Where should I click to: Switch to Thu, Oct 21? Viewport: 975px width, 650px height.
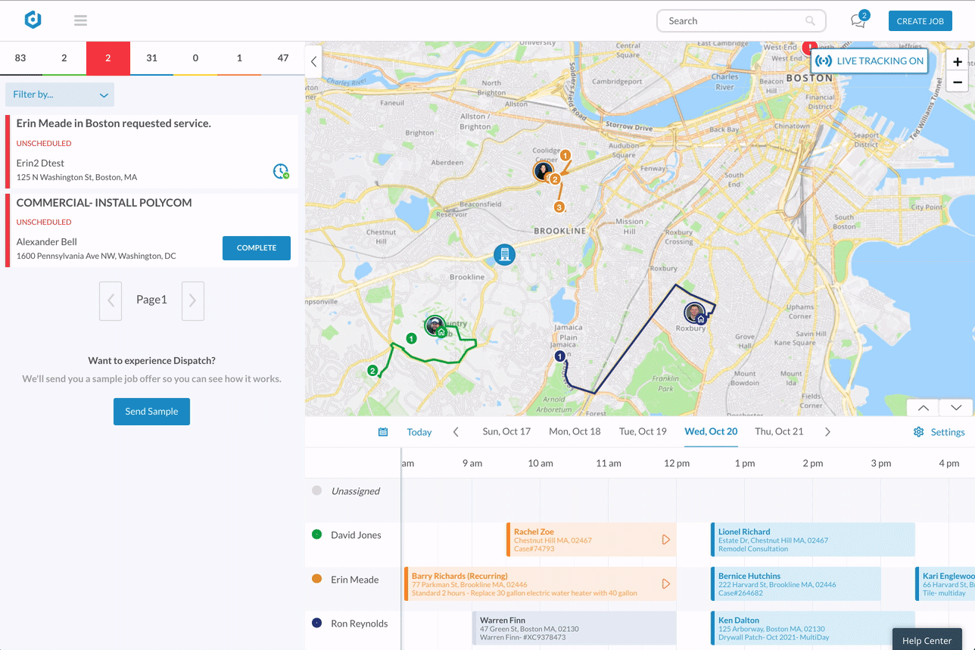coord(779,431)
